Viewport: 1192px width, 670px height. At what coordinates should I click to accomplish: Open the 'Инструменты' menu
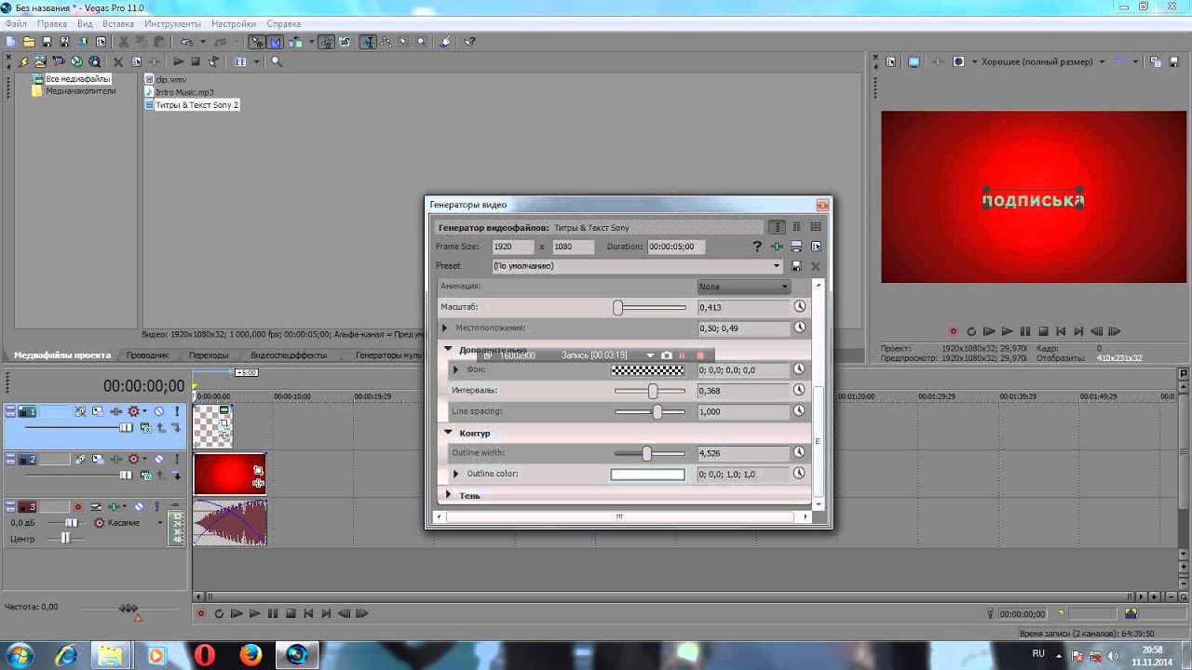[x=172, y=23]
